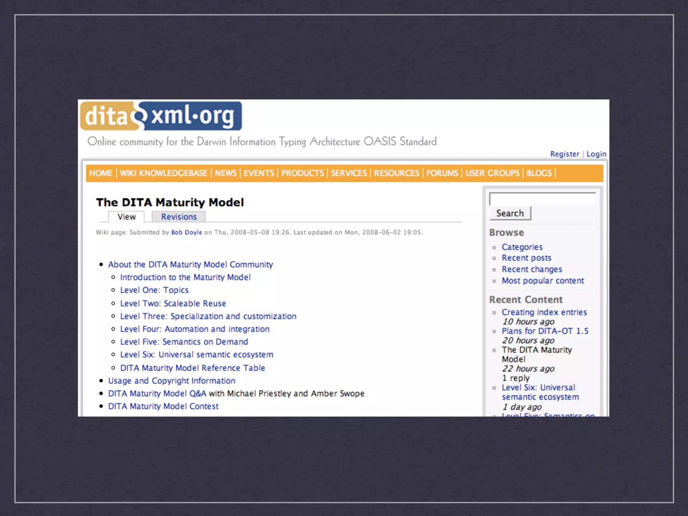Viewport: 688px width, 516px height.
Task: Open HOME in the orange navigation bar
Action: pos(101,173)
